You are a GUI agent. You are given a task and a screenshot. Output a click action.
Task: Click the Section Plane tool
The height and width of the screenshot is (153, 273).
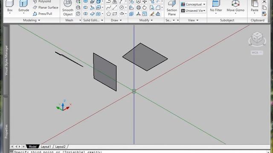(x=171, y=8)
